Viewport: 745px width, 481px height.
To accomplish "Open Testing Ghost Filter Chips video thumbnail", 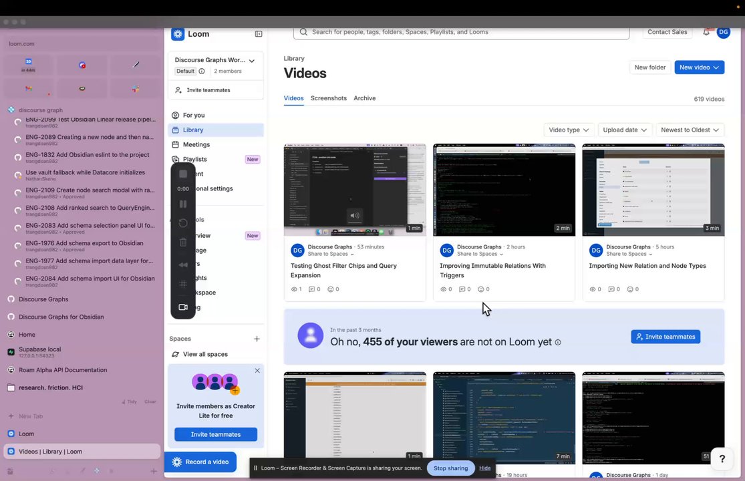I will coord(355,190).
